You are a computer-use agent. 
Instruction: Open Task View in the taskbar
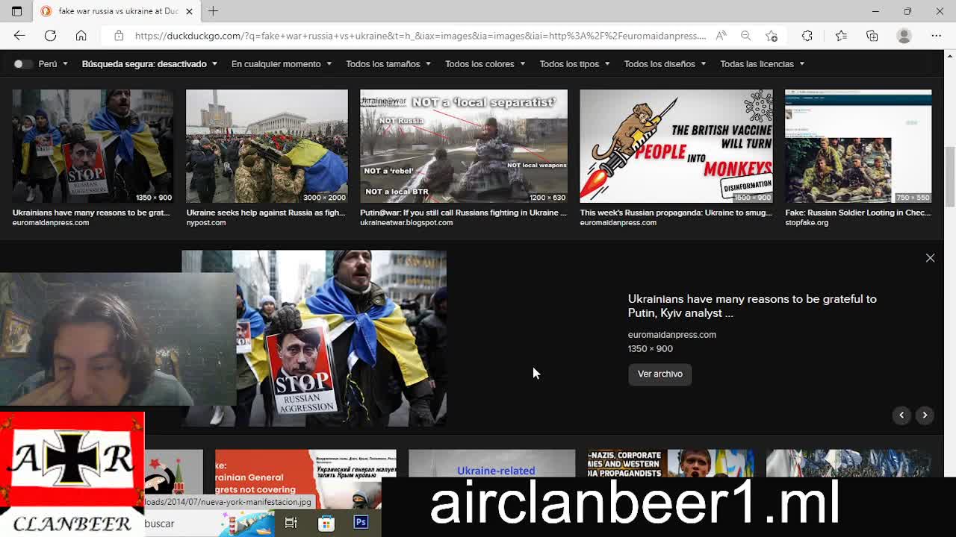pos(291,523)
